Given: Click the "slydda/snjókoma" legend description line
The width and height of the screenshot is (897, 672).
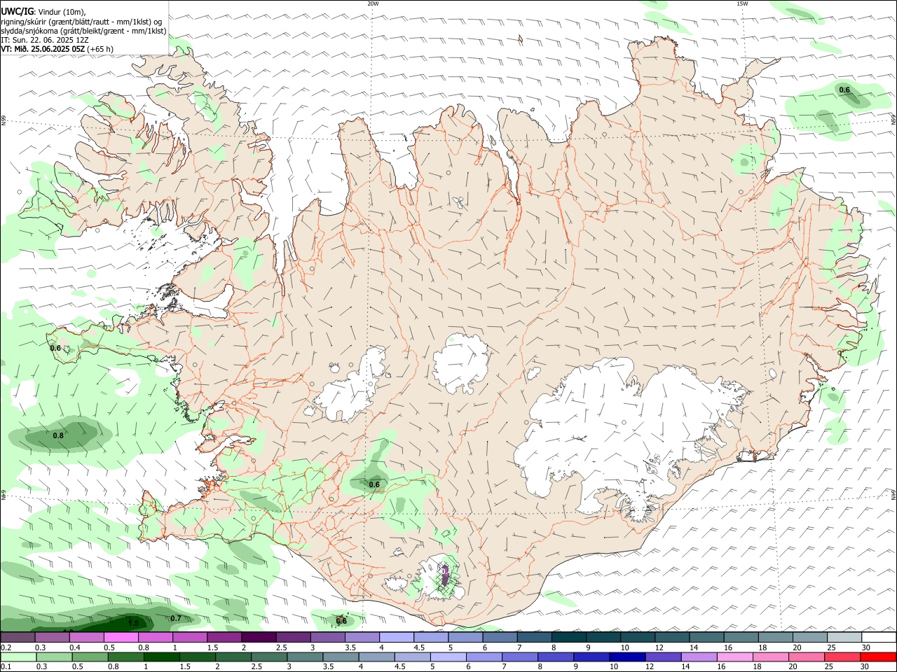Looking at the screenshot, I should (83, 31).
